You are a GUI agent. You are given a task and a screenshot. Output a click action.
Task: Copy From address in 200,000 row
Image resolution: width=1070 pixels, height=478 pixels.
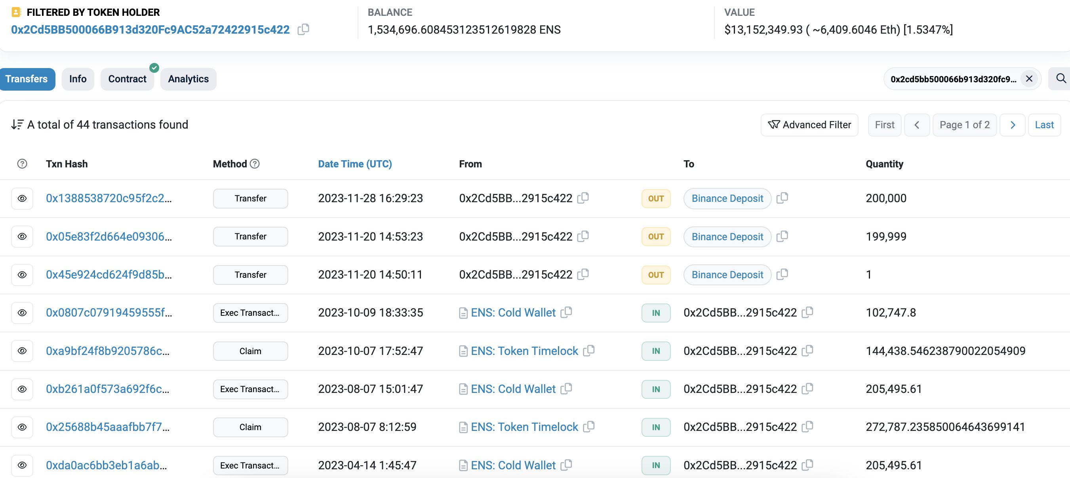pos(583,198)
